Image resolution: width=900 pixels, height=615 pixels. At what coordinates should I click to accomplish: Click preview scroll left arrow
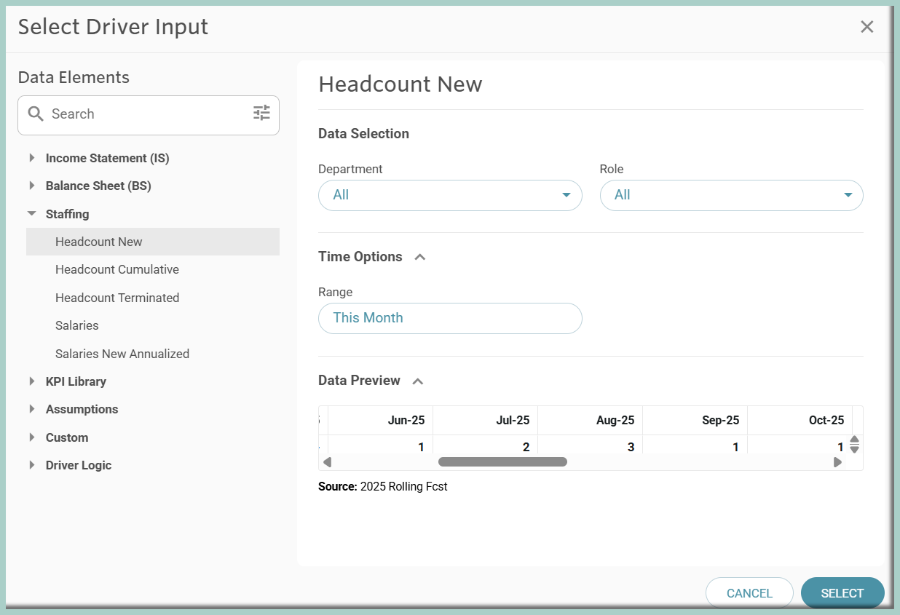tap(327, 462)
